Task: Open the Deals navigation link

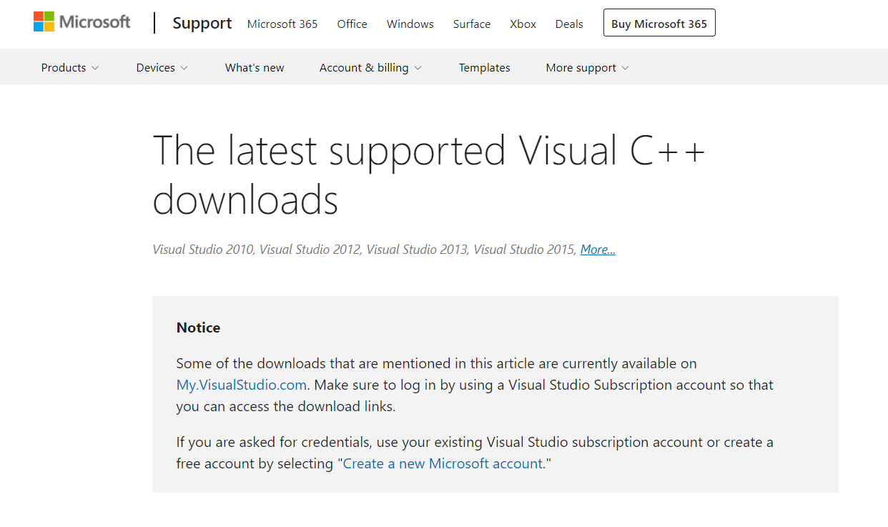Action: [569, 24]
